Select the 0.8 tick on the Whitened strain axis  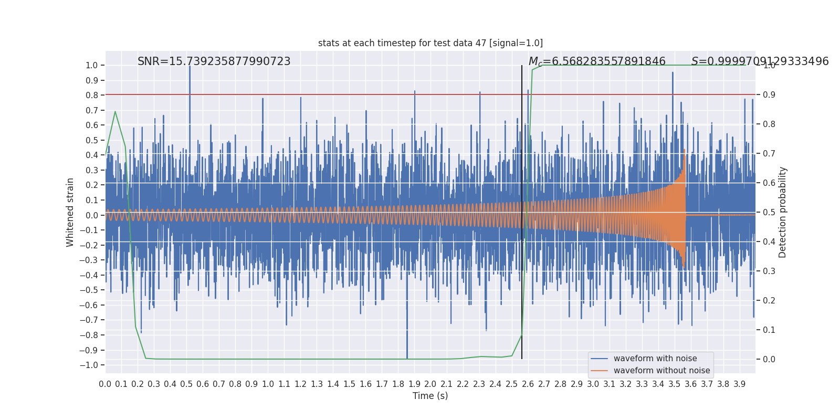coord(92,96)
